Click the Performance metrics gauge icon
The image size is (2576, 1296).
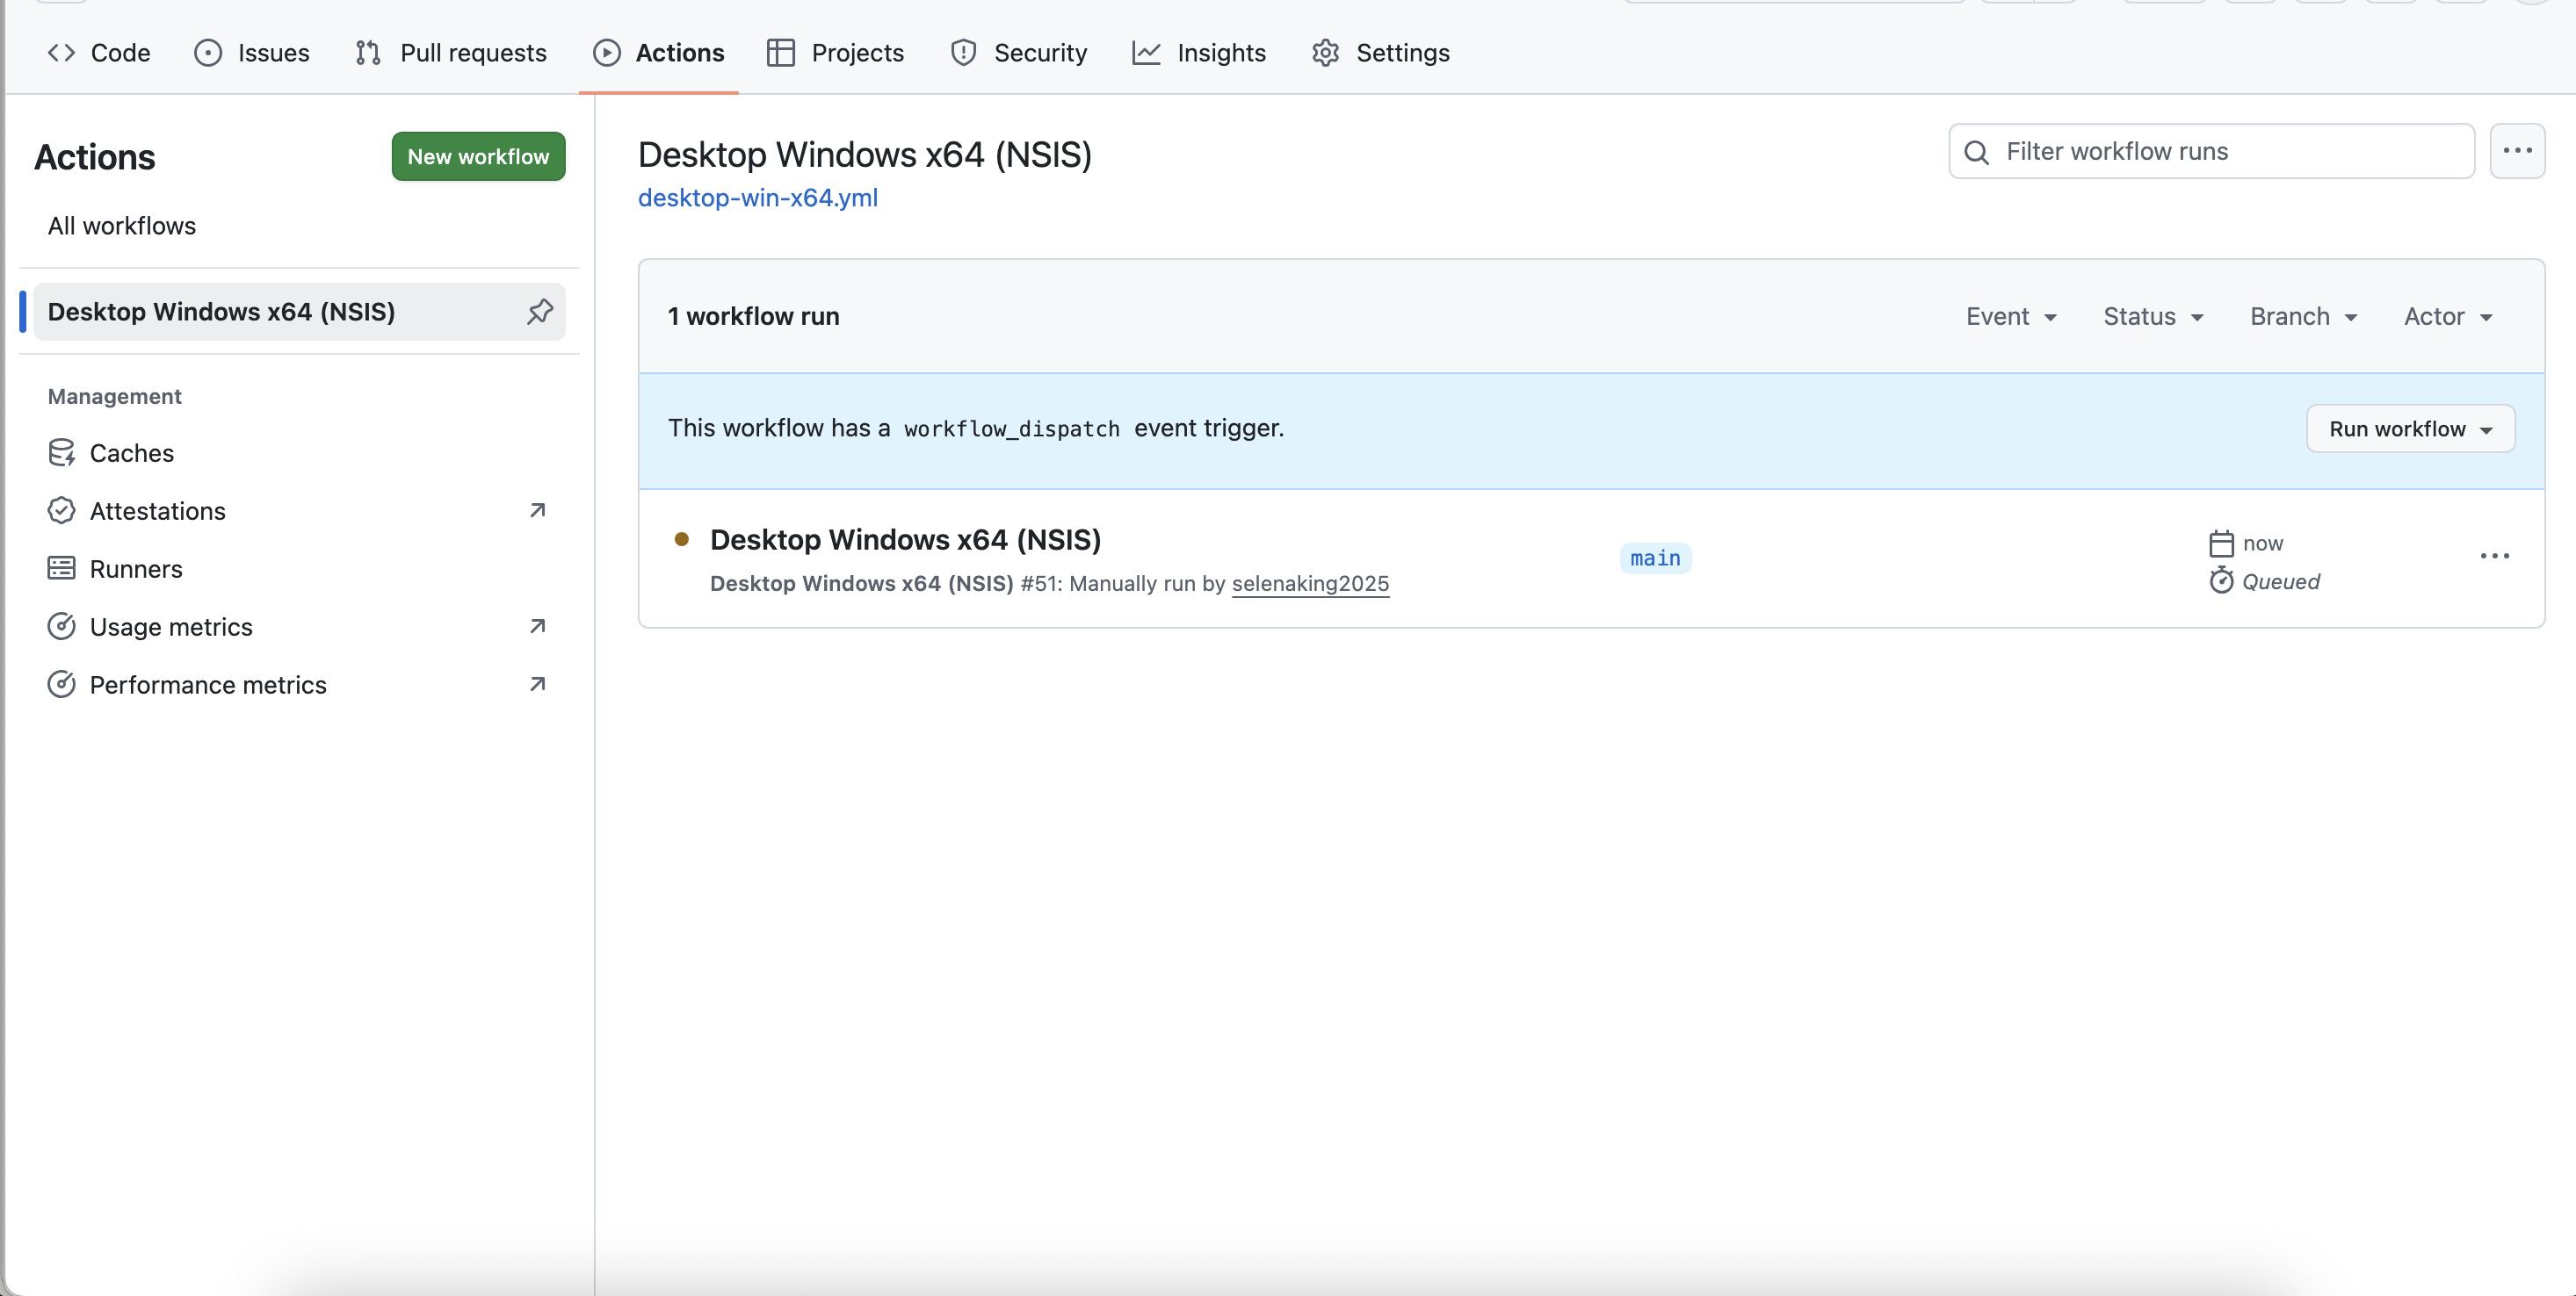click(x=62, y=685)
